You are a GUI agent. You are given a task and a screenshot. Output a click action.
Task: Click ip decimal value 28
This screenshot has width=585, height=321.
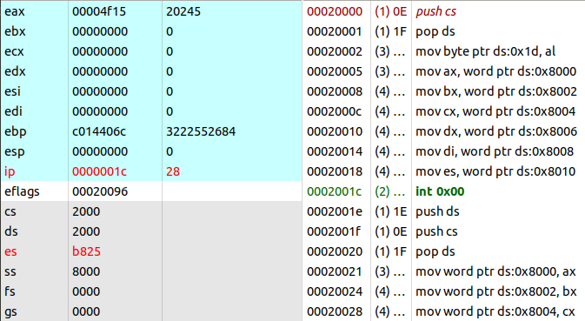point(173,171)
